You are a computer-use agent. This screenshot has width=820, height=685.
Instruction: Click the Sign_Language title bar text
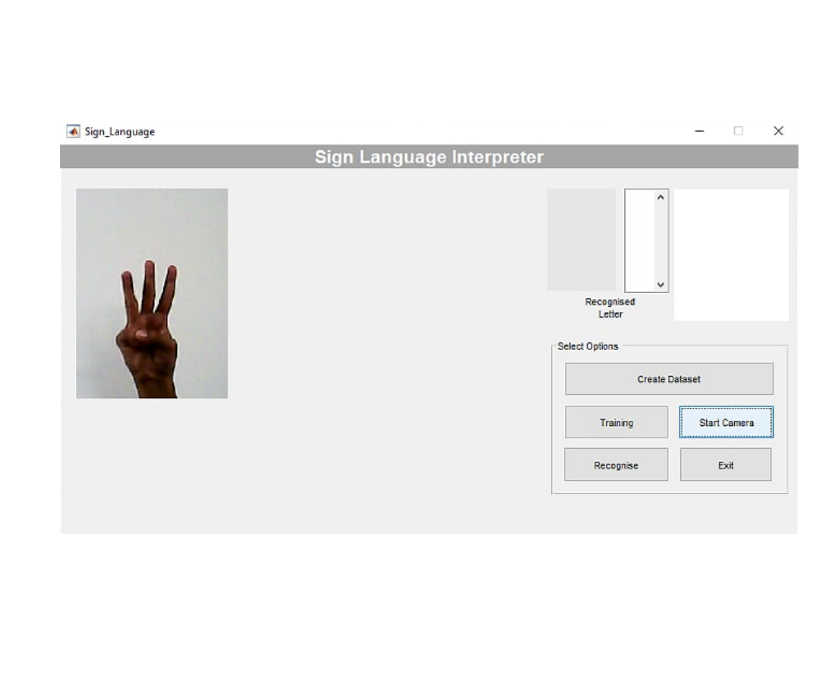pyautogui.click(x=119, y=131)
